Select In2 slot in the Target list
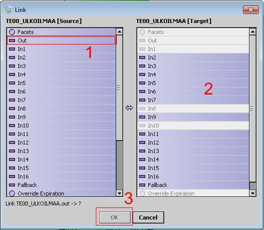The image size is (264, 230). coord(193,57)
